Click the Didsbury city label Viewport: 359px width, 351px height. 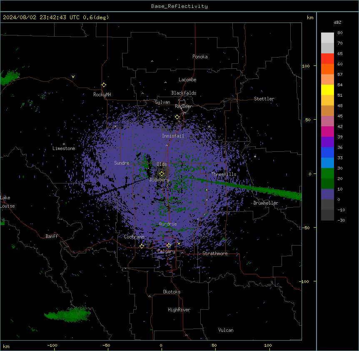click(x=160, y=180)
